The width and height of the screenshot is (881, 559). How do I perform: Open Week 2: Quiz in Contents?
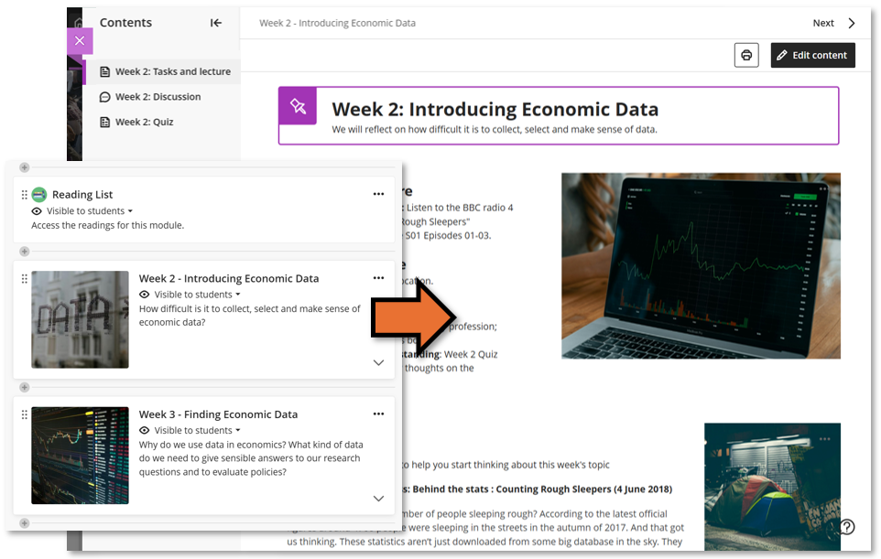[144, 122]
